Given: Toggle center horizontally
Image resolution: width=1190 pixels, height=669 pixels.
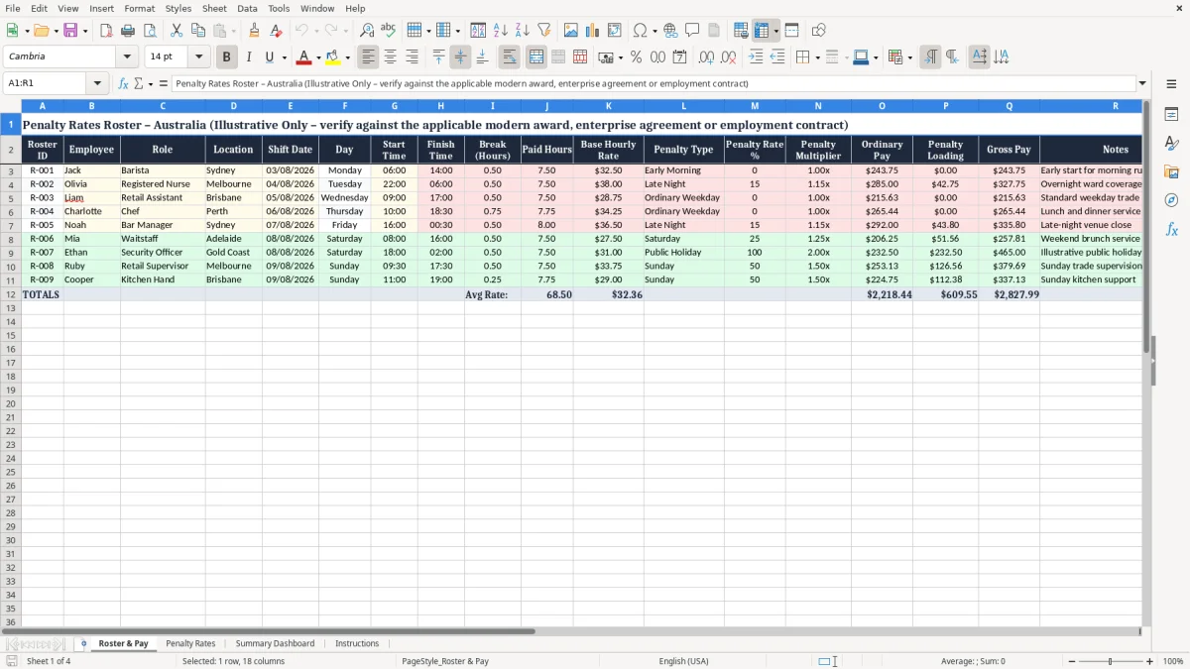Looking at the screenshot, I should point(391,57).
